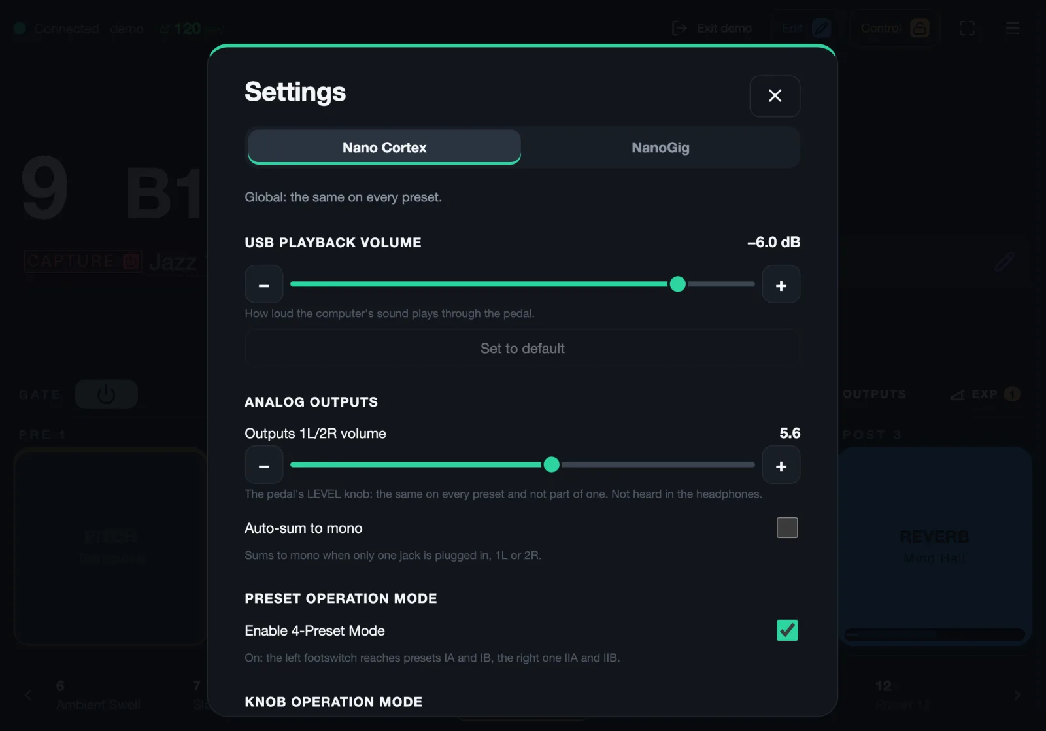Enable the Auto-sum to mono checkbox
Viewport: 1046px width, 731px height.
pos(787,528)
